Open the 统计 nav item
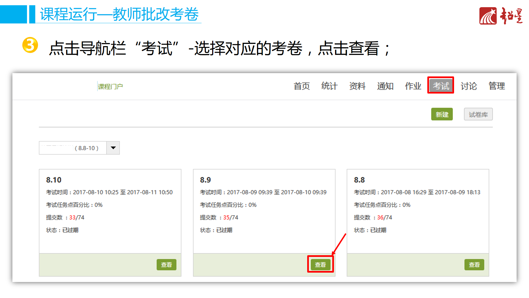529x298 pixels. click(329, 86)
